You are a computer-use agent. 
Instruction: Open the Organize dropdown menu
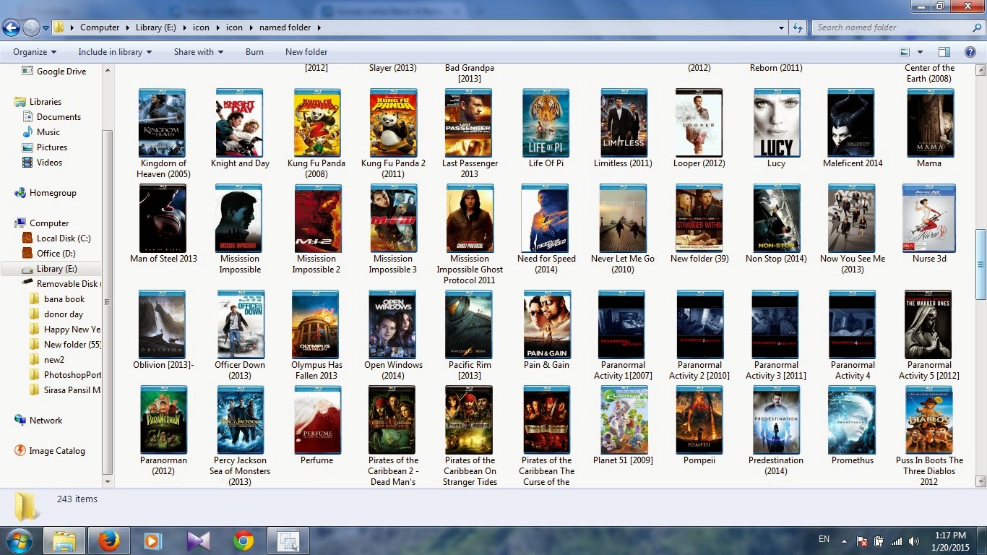35,52
